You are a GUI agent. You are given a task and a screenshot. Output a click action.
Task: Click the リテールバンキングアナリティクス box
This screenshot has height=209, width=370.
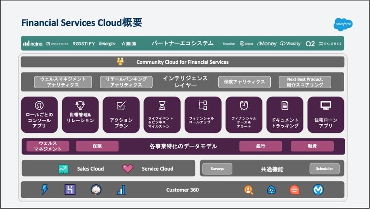coord(126,82)
